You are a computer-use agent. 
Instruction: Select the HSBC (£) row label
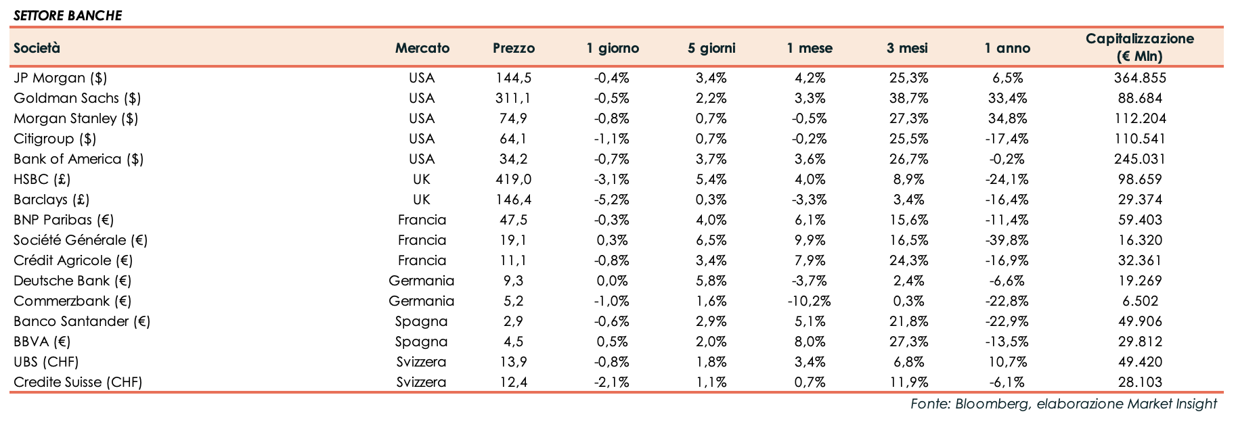42,179
